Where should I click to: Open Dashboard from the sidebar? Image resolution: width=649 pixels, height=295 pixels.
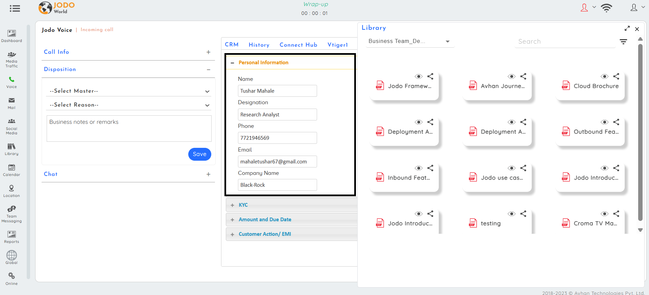tap(11, 36)
